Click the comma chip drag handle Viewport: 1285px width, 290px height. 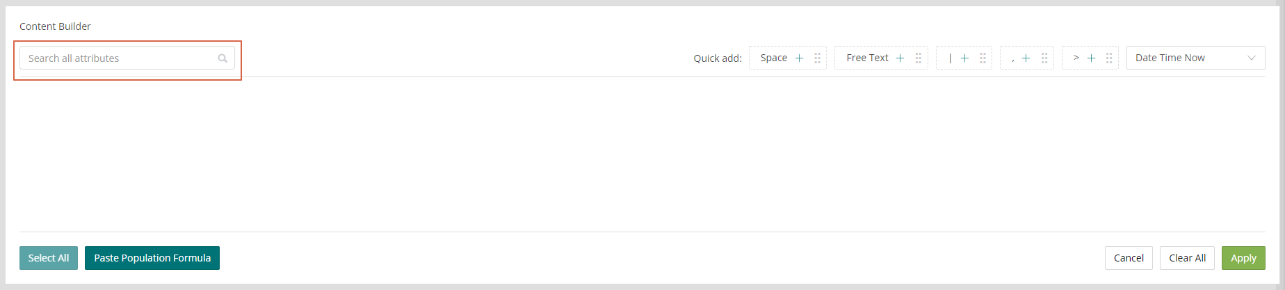point(1044,58)
